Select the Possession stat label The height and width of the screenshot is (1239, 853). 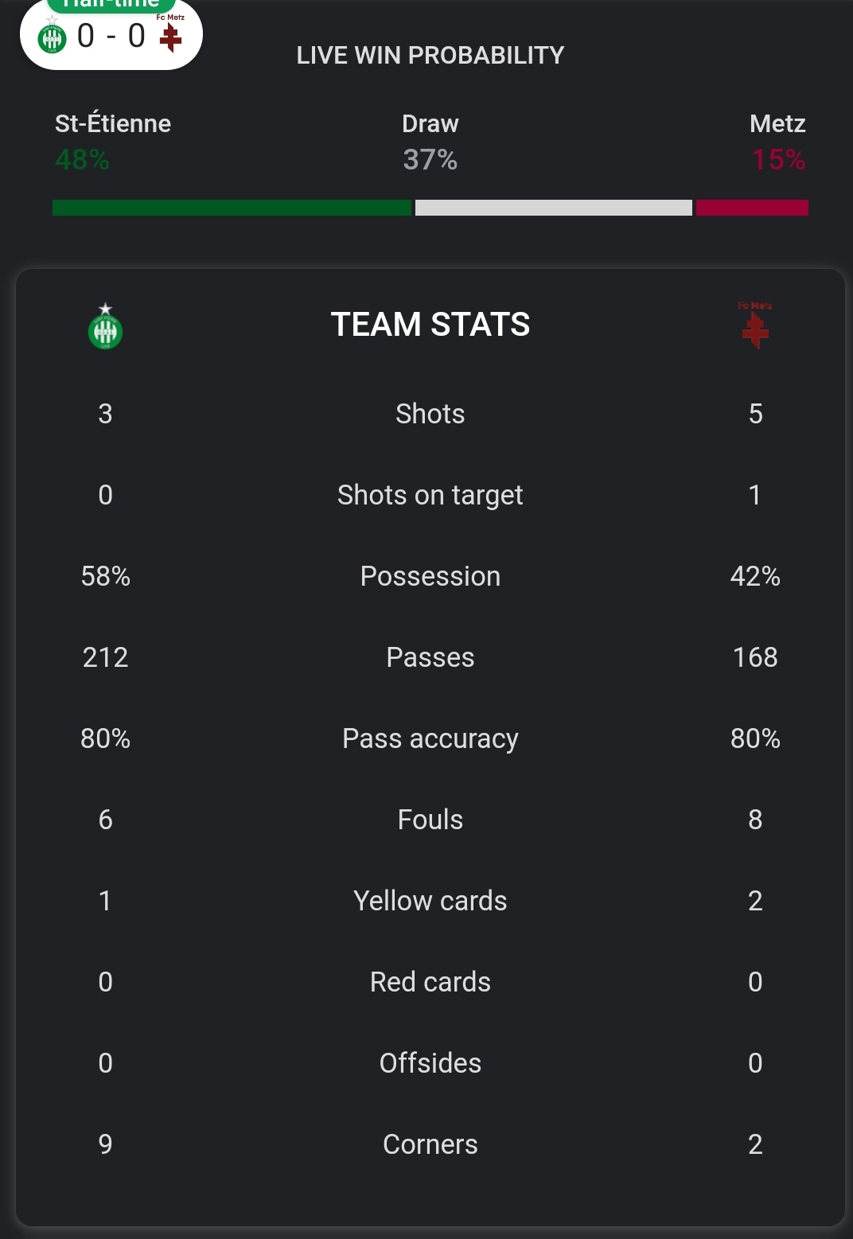pos(430,576)
